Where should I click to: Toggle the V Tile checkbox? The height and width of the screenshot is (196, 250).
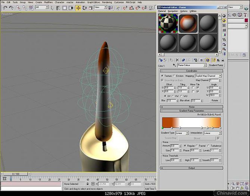(x=198, y=91)
